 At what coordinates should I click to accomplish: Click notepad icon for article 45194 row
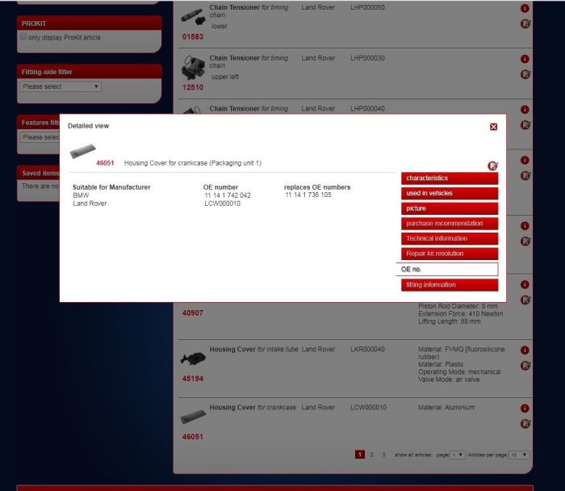[x=525, y=366]
